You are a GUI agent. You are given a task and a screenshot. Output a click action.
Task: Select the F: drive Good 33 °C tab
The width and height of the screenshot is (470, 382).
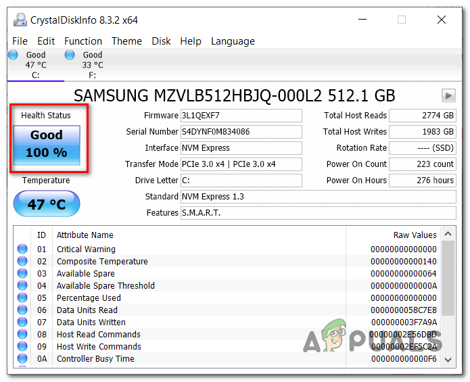(93, 65)
